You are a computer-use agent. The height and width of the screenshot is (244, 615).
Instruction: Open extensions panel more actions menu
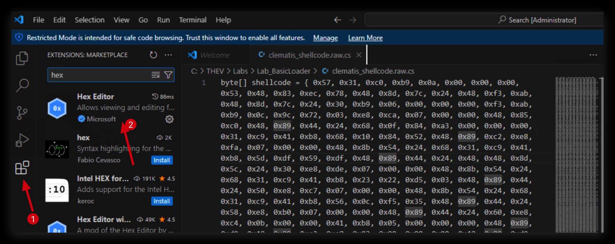[168, 55]
